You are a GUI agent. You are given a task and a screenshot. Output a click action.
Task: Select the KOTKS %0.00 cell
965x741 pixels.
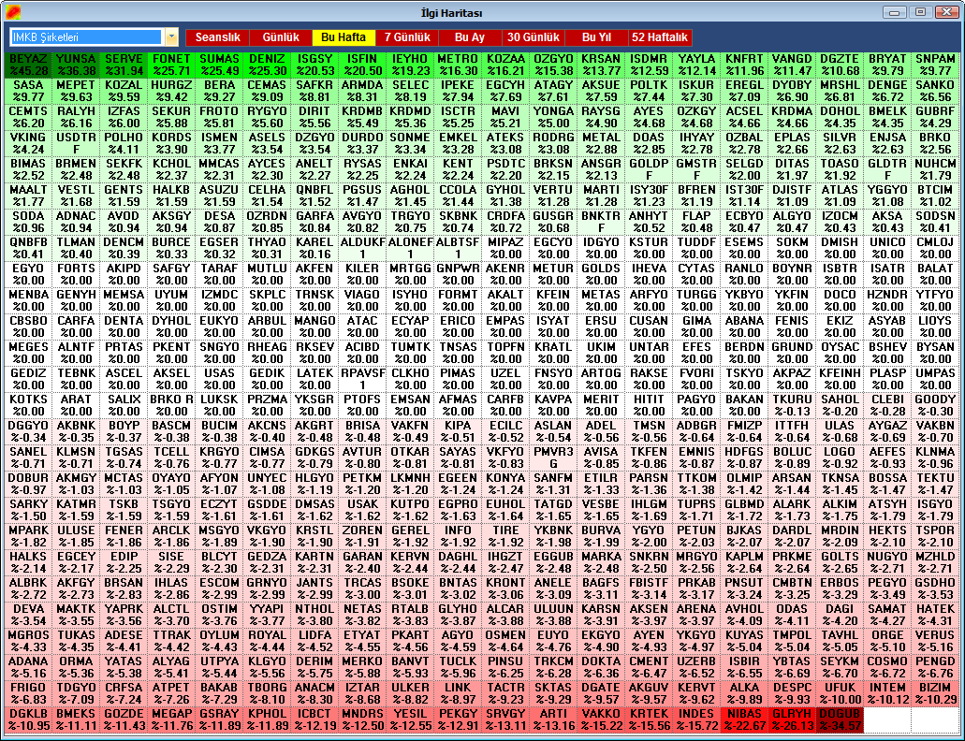coord(28,405)
